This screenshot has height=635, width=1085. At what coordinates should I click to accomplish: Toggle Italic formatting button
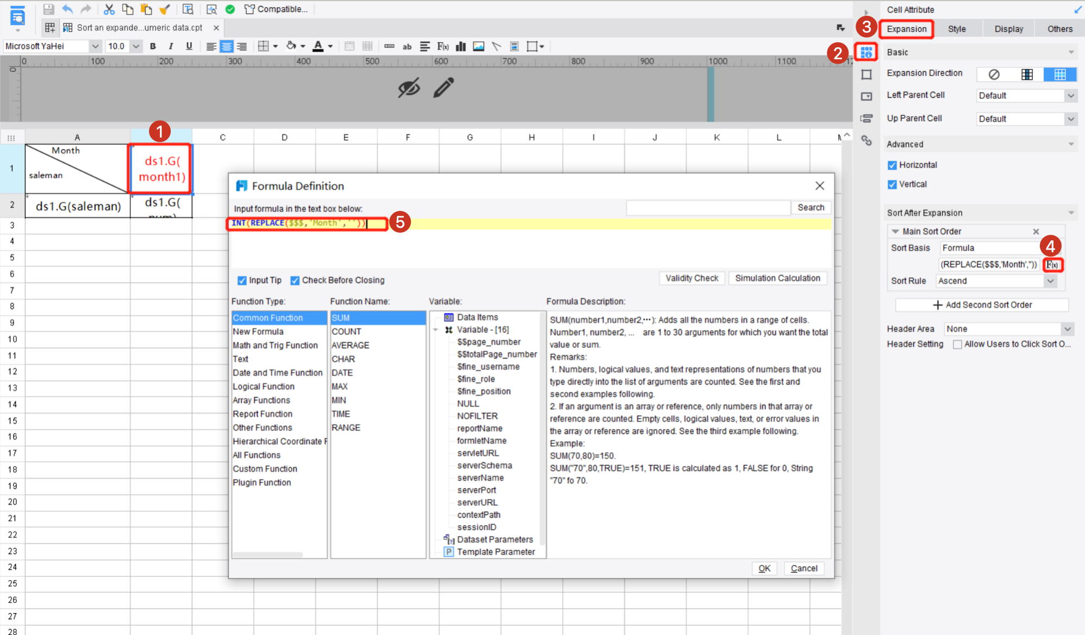171,46
